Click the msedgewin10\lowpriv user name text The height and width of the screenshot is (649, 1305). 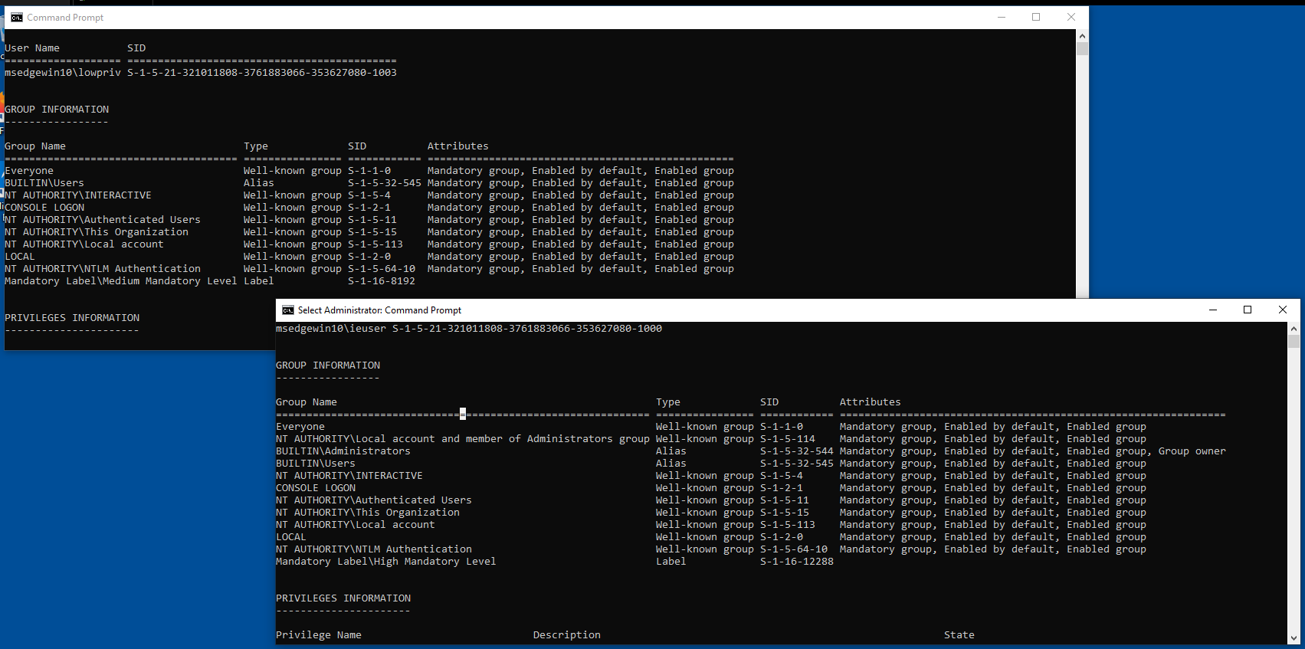pyautogui.click(x=63, y=73)
